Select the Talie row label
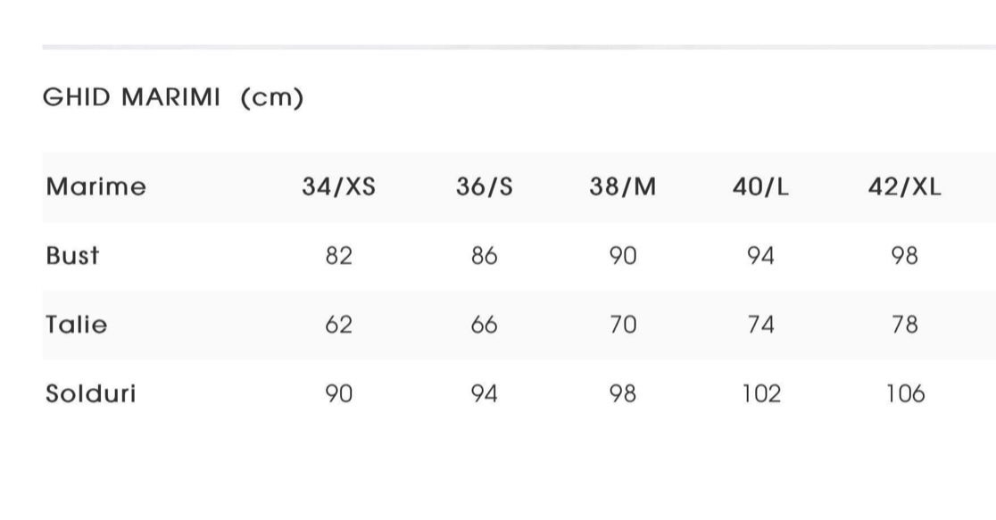Screen dimensions: 996x520 (x=76, y=325)
